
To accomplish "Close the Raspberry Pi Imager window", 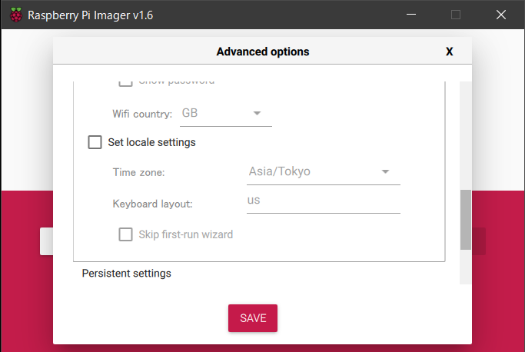I will [501, 15].
